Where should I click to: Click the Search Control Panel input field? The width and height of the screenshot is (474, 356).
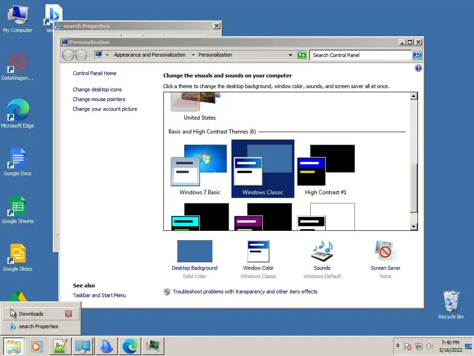(x=361, y=55)
